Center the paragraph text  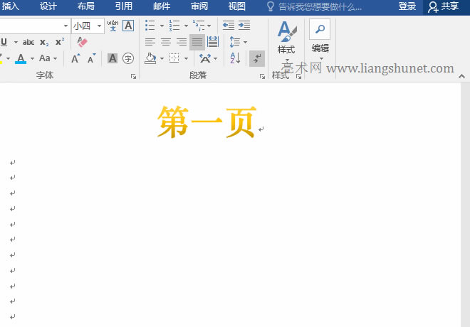pos(166,42)
